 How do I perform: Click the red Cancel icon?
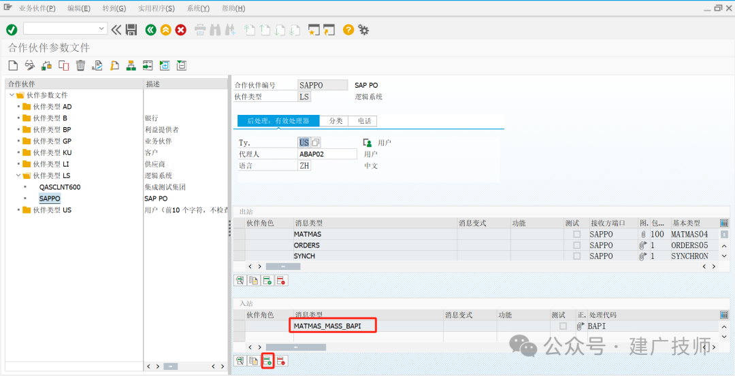click(180, 30)
